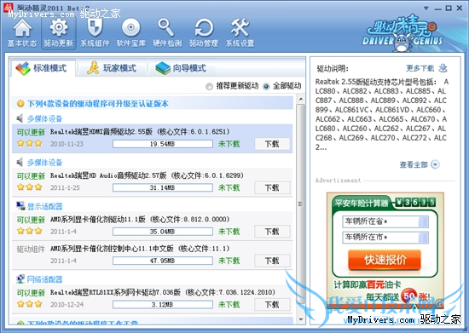Download AMD 催化剂控制中心 11.1中文版

coord(272,261)
